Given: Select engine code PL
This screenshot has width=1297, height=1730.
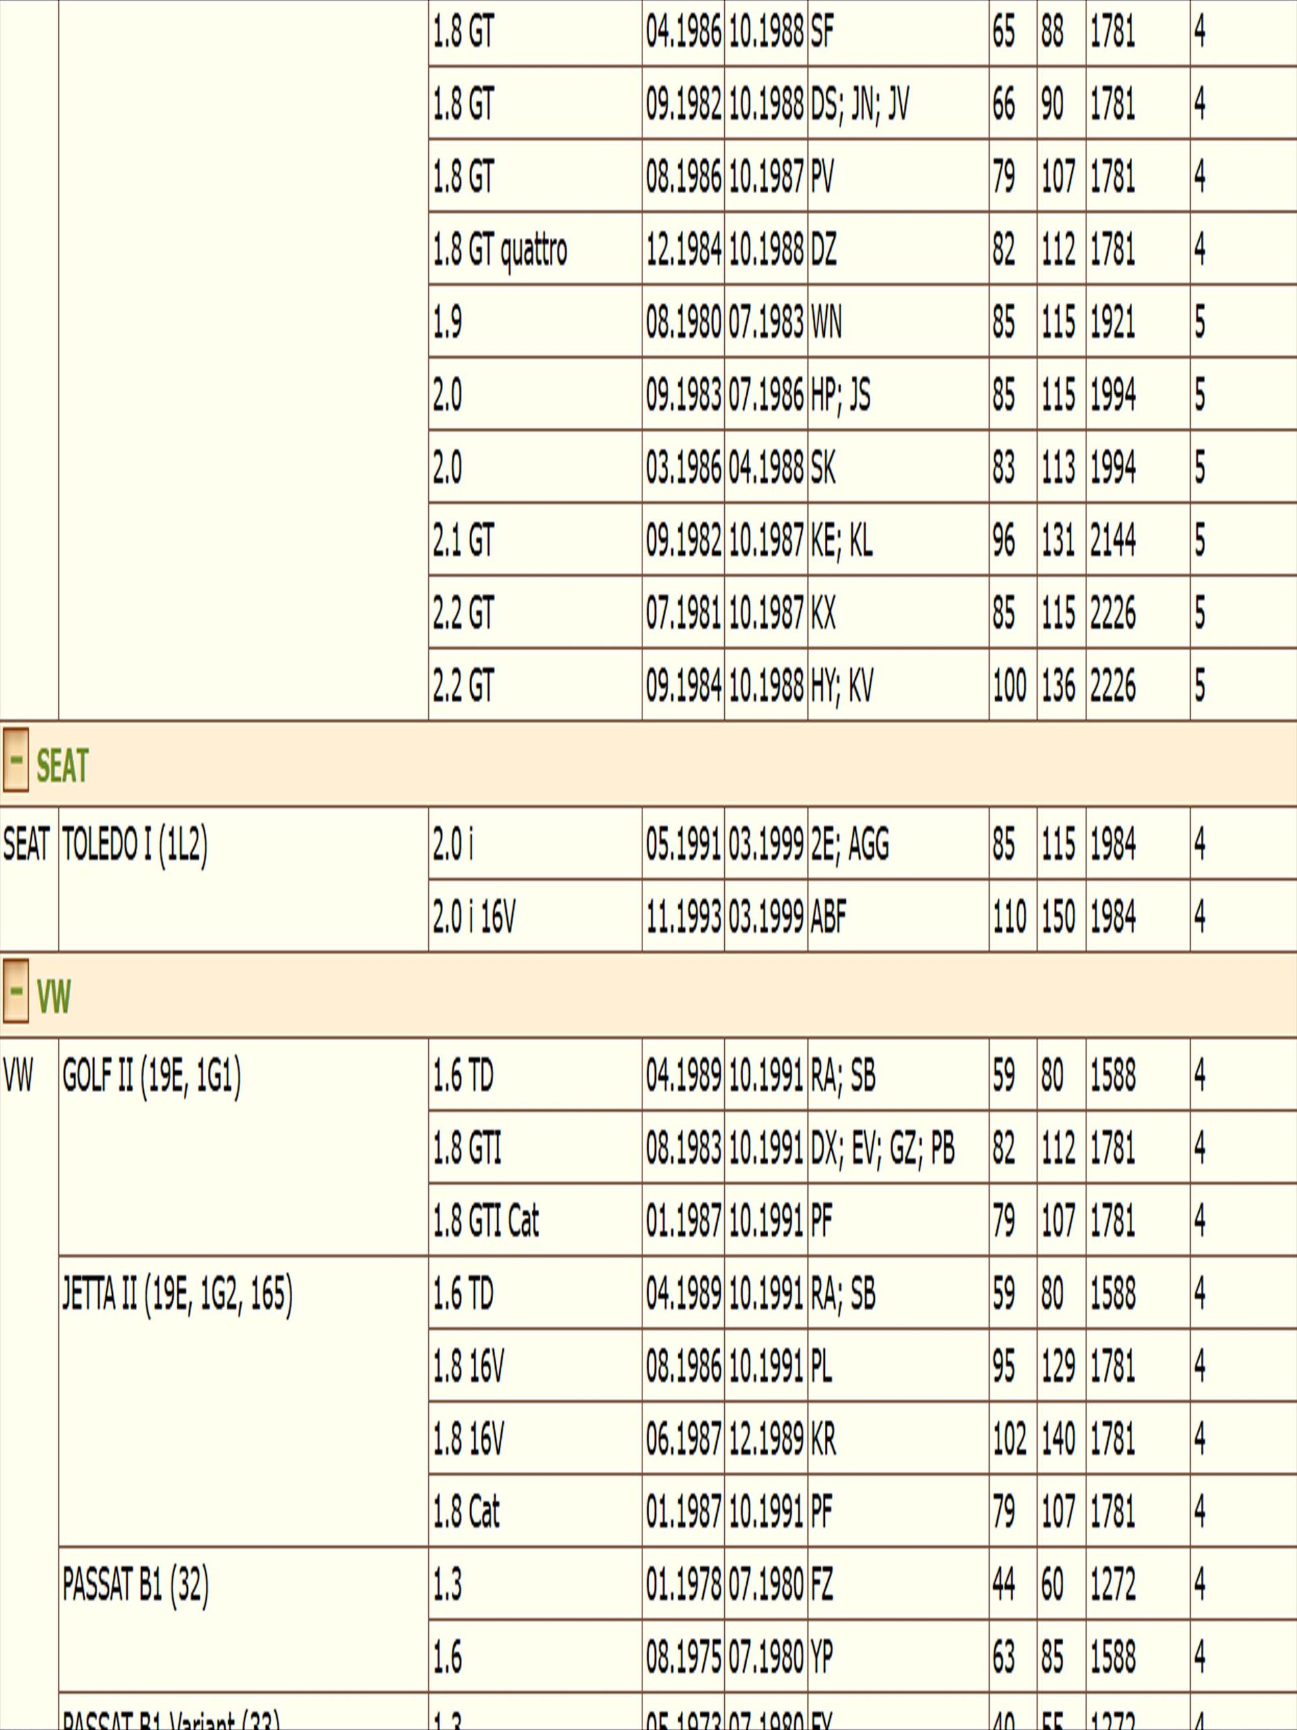Looking at the screenshot, I should point(898,1365).
